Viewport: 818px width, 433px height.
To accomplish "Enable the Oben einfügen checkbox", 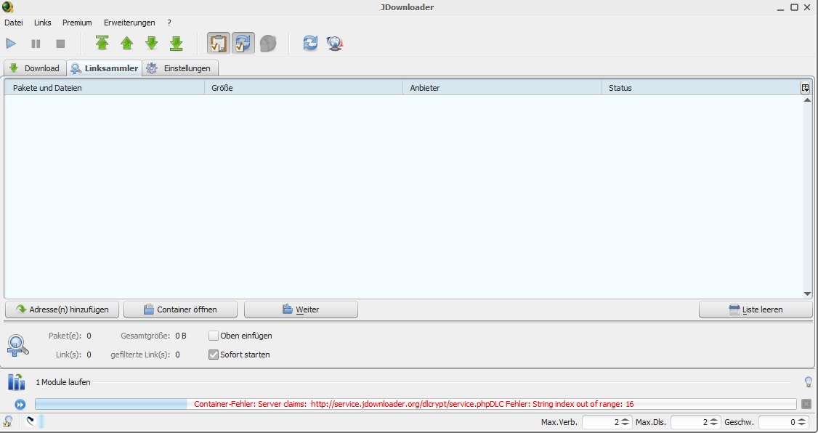I will [x=214, y=336].
